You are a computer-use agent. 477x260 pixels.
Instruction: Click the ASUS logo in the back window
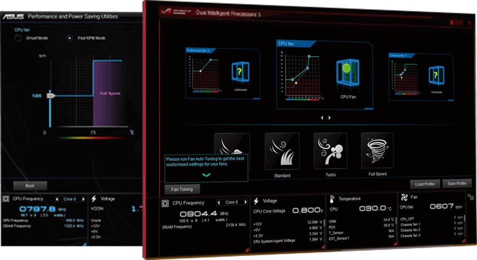[x=13, y=16]
